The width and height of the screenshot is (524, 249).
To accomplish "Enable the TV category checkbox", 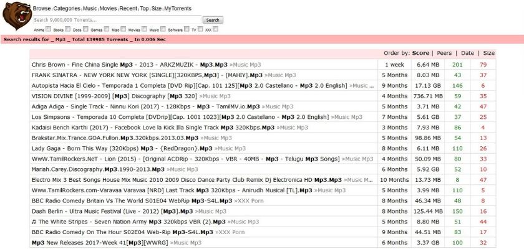I will (200, 29).
